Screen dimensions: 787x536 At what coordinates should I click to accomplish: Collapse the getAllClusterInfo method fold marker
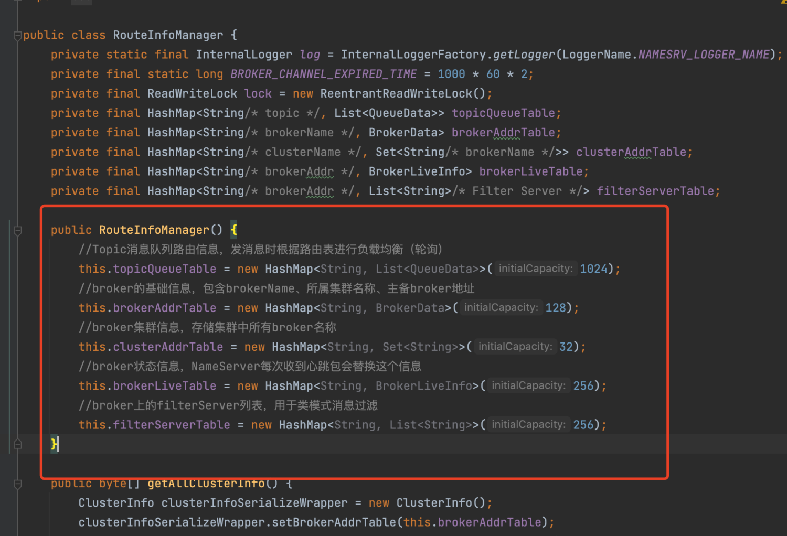click(x=17, y=484)
